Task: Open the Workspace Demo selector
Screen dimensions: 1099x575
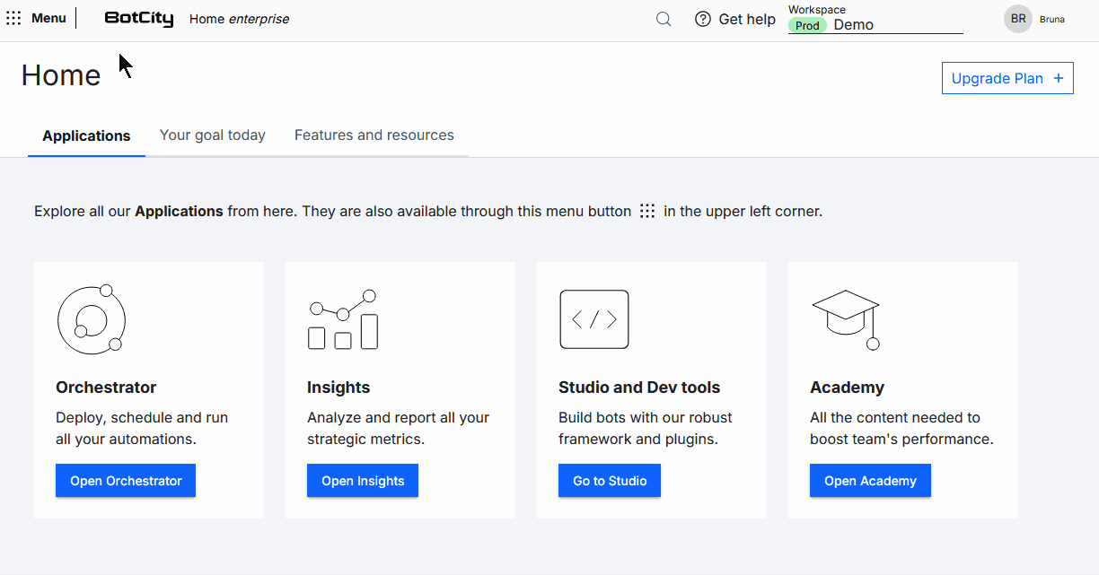Action: click(x=875, y=25)
